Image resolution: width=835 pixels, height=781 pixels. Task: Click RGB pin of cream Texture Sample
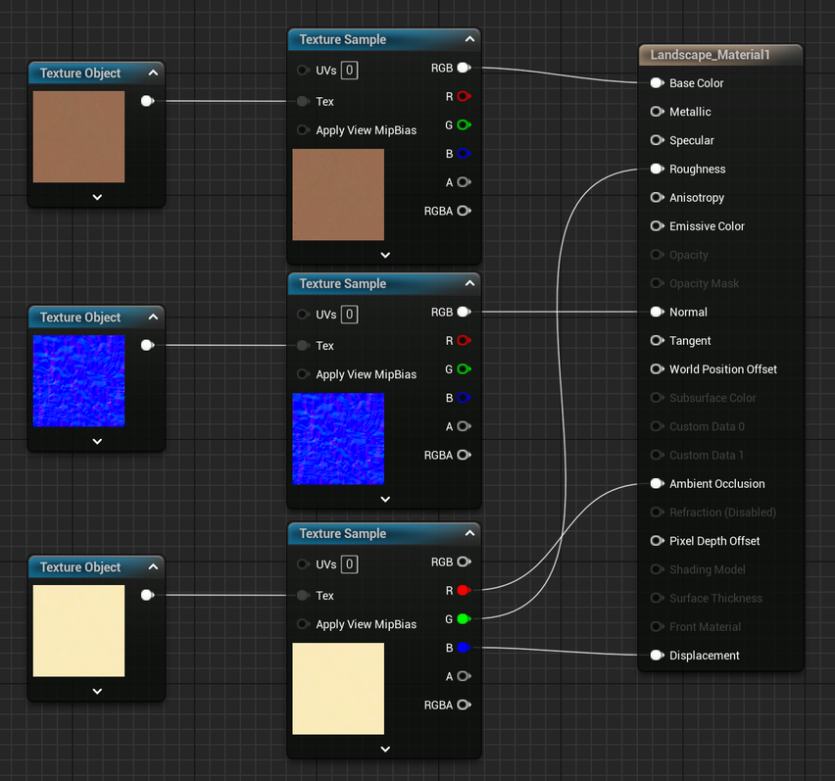pyautogui.click(x=464, y=561)
